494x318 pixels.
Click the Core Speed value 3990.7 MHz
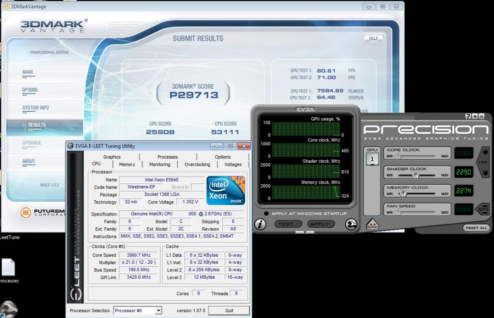tap(139, 255)
